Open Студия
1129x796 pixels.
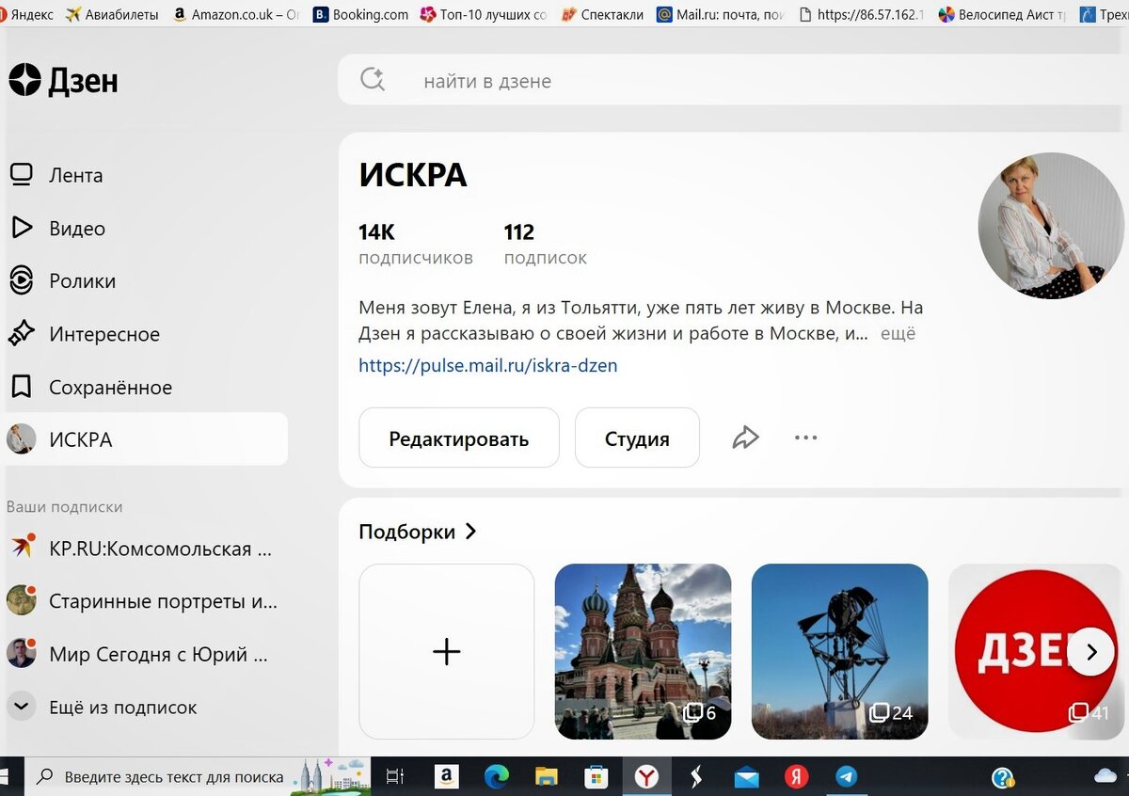click(x=637, y=438)
